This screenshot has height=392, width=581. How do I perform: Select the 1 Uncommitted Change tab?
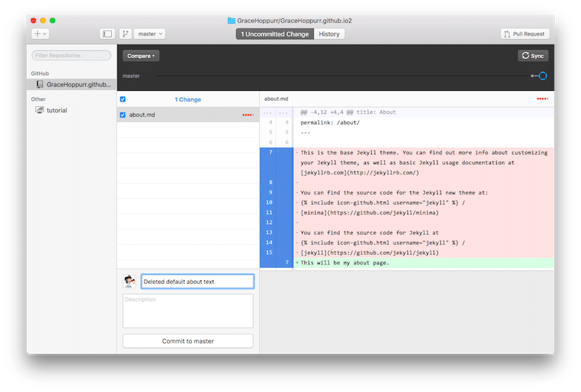pyautogui.click(x=275, y=34)
